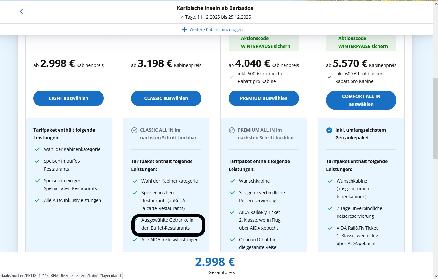The height and width of the screenshot is (279, 438).
Task: Select COMFORT ALL IN auswählen button
Action: click(x=361, y=100)
